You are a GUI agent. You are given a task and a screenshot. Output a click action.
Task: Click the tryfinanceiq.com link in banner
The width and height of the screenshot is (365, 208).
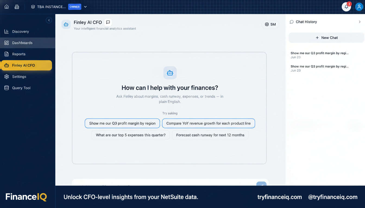[279, 197]
